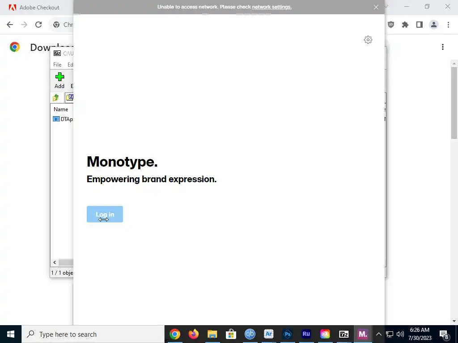
Task: Click Chrome icon on the Downloads page
Action: point(15,47)
